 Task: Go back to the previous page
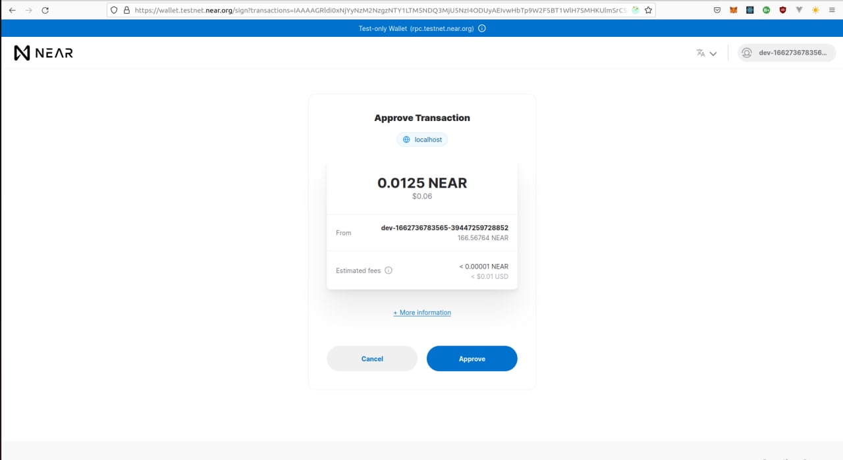[12, 11]
